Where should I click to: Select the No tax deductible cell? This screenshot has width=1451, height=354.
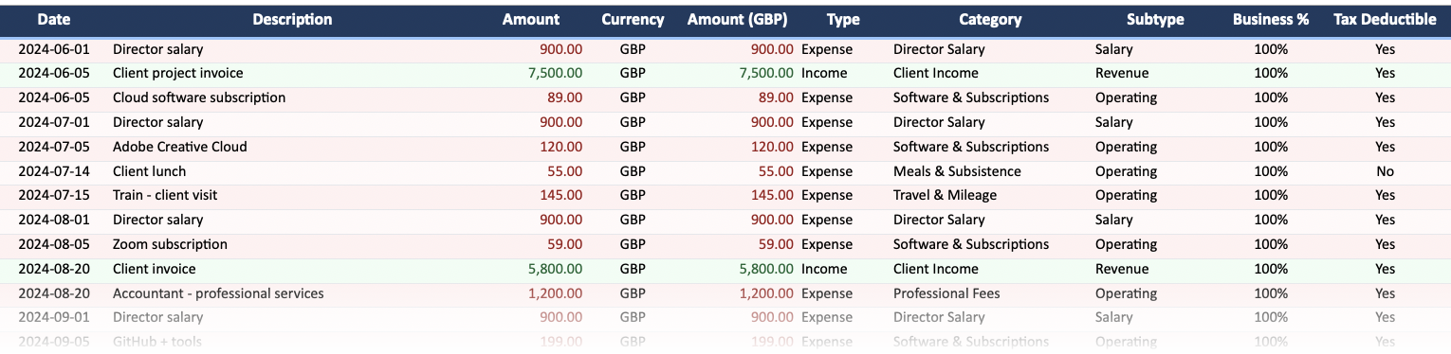pos(1385,171)
